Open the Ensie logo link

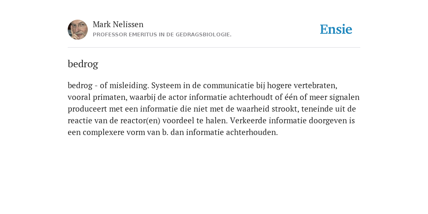[x=336, y=29]
